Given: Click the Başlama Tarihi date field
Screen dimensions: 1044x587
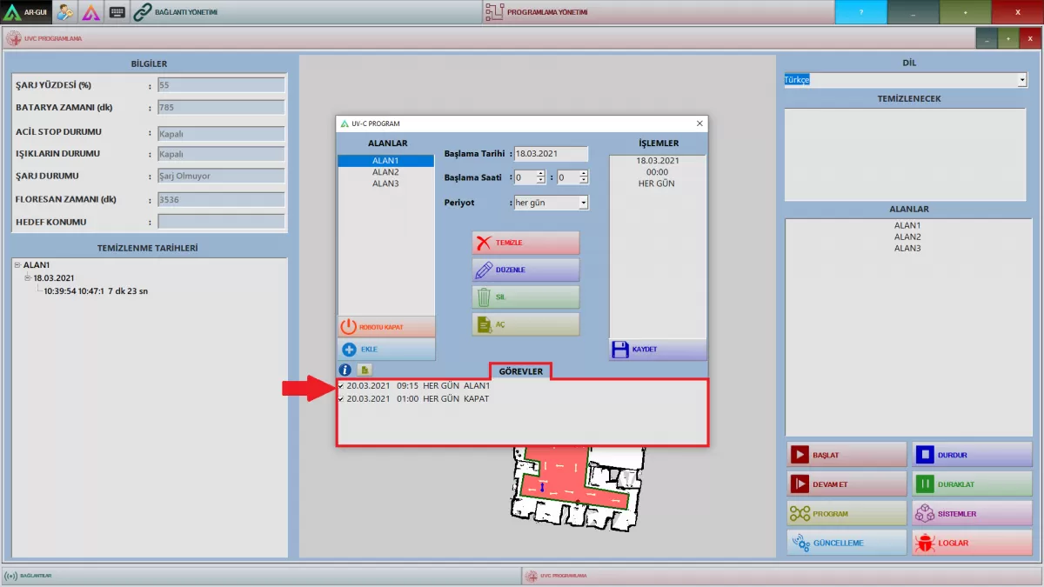Looking at the screenshot, I should pos(551,154).
